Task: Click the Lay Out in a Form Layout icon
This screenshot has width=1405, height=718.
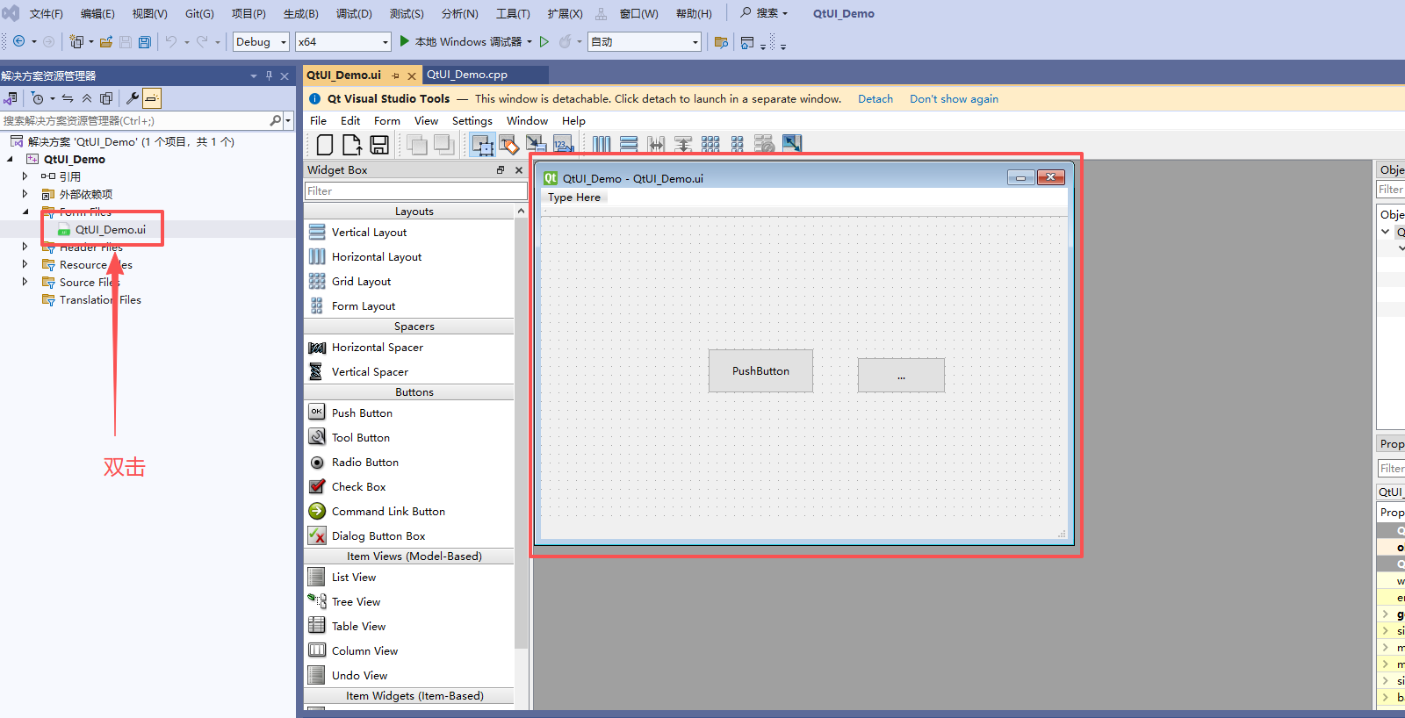Action: [738, 145]
